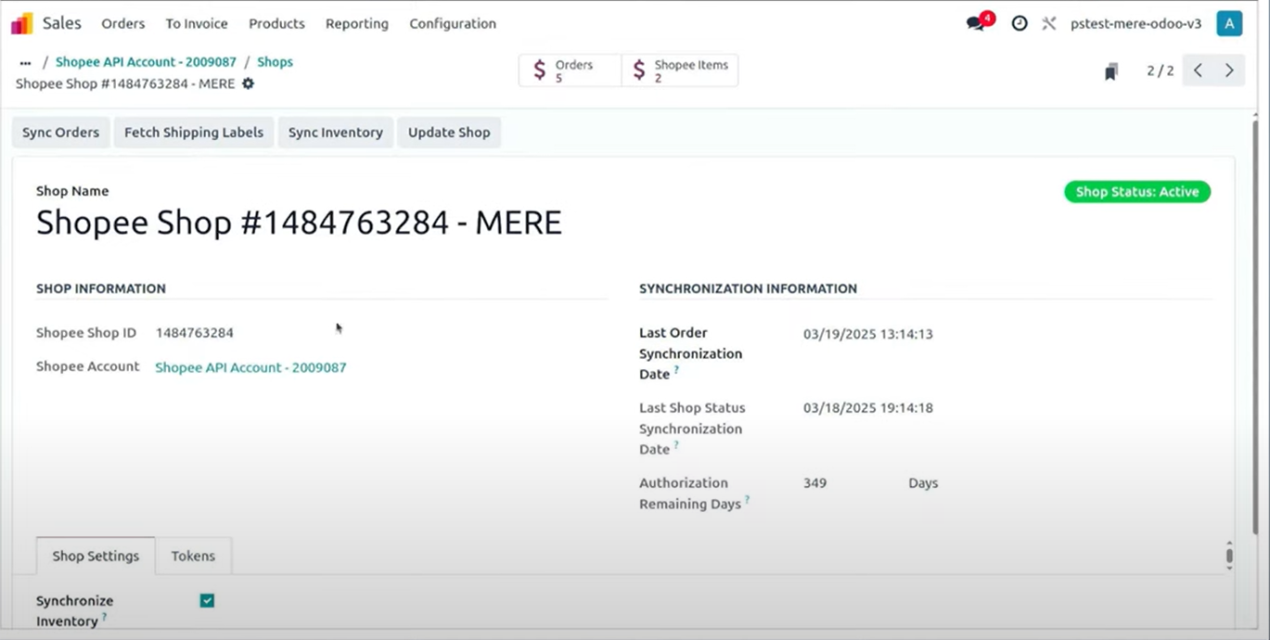Switch to the Tokens tab
The image size is (1270, 640).
pos(193,556)
